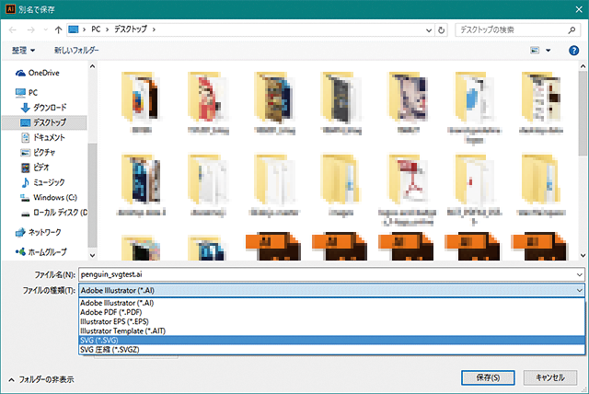
Task: Open ドキュメント in the navigation pane
Action: 43,137
